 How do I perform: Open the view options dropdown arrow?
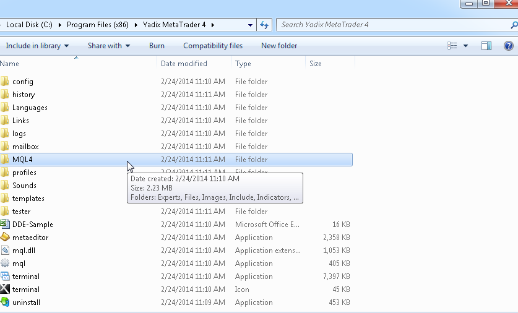click(x=465, y=46)
